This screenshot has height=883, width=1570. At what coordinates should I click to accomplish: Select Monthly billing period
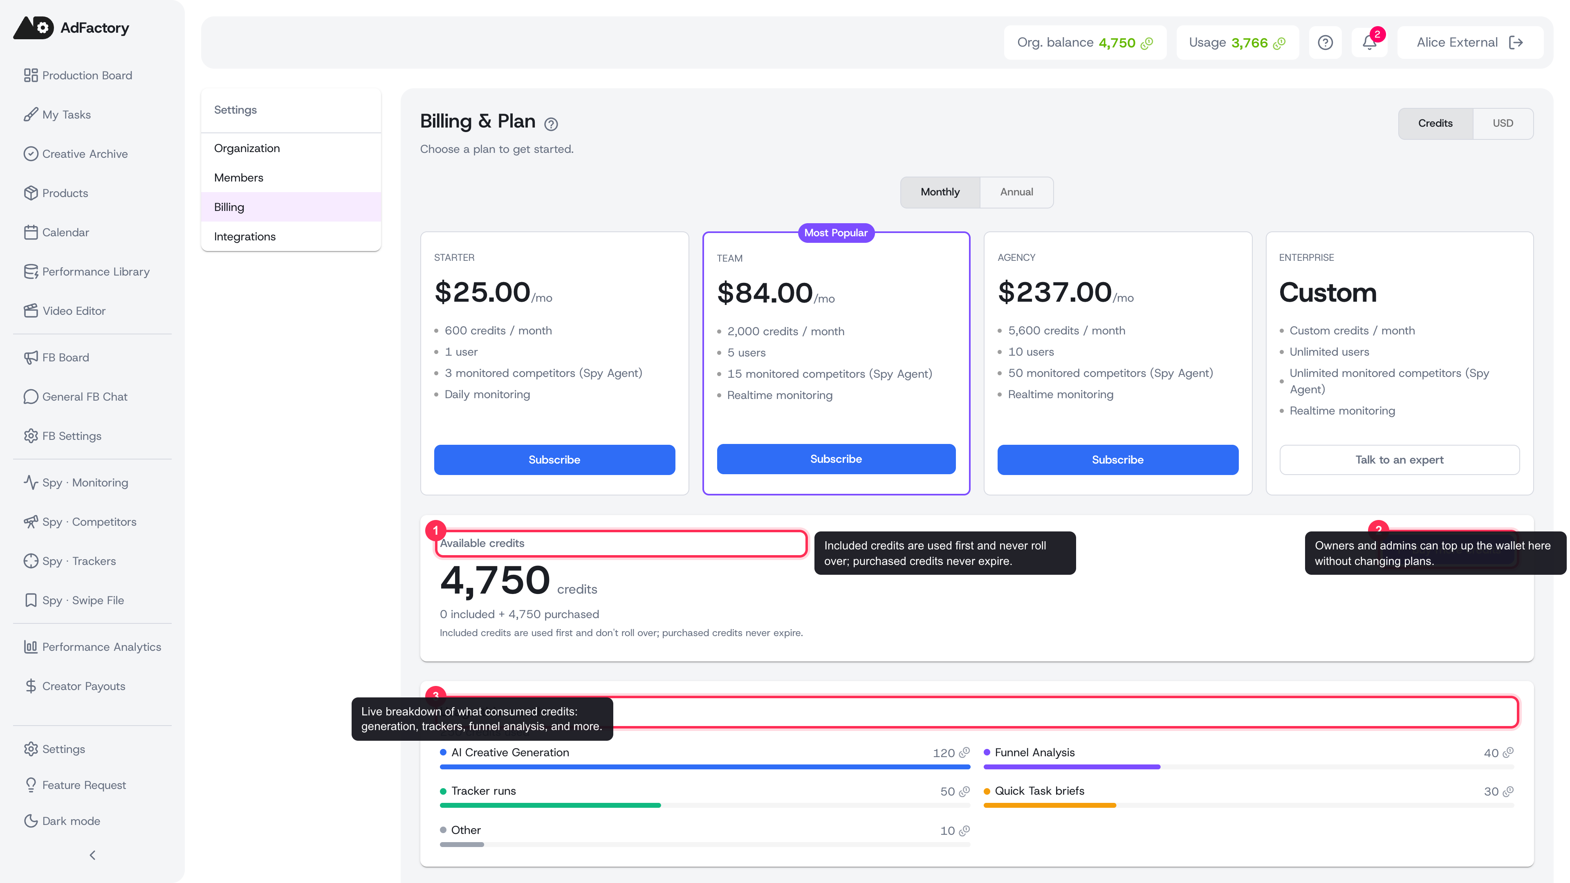[x=940, y=192]
